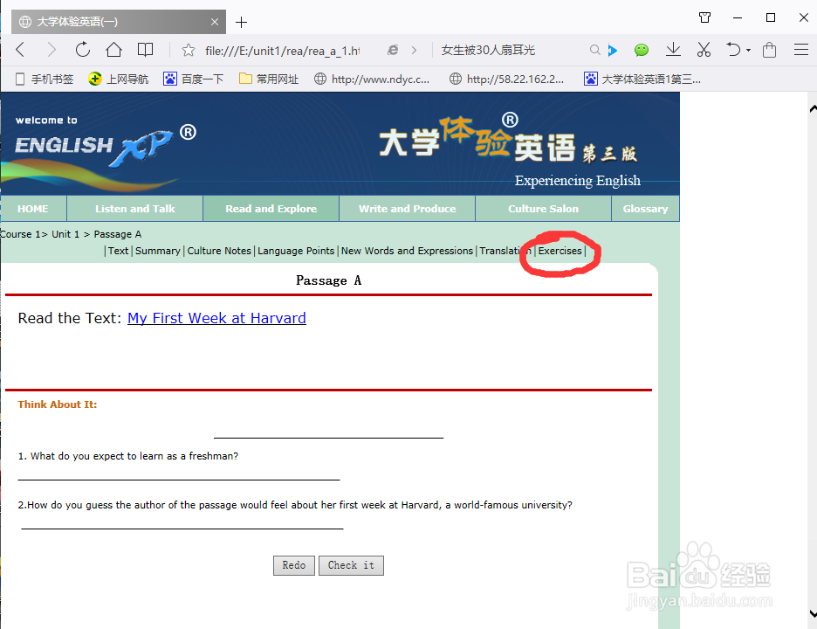Open the skin shirt icon in title bar

(704, 17)
